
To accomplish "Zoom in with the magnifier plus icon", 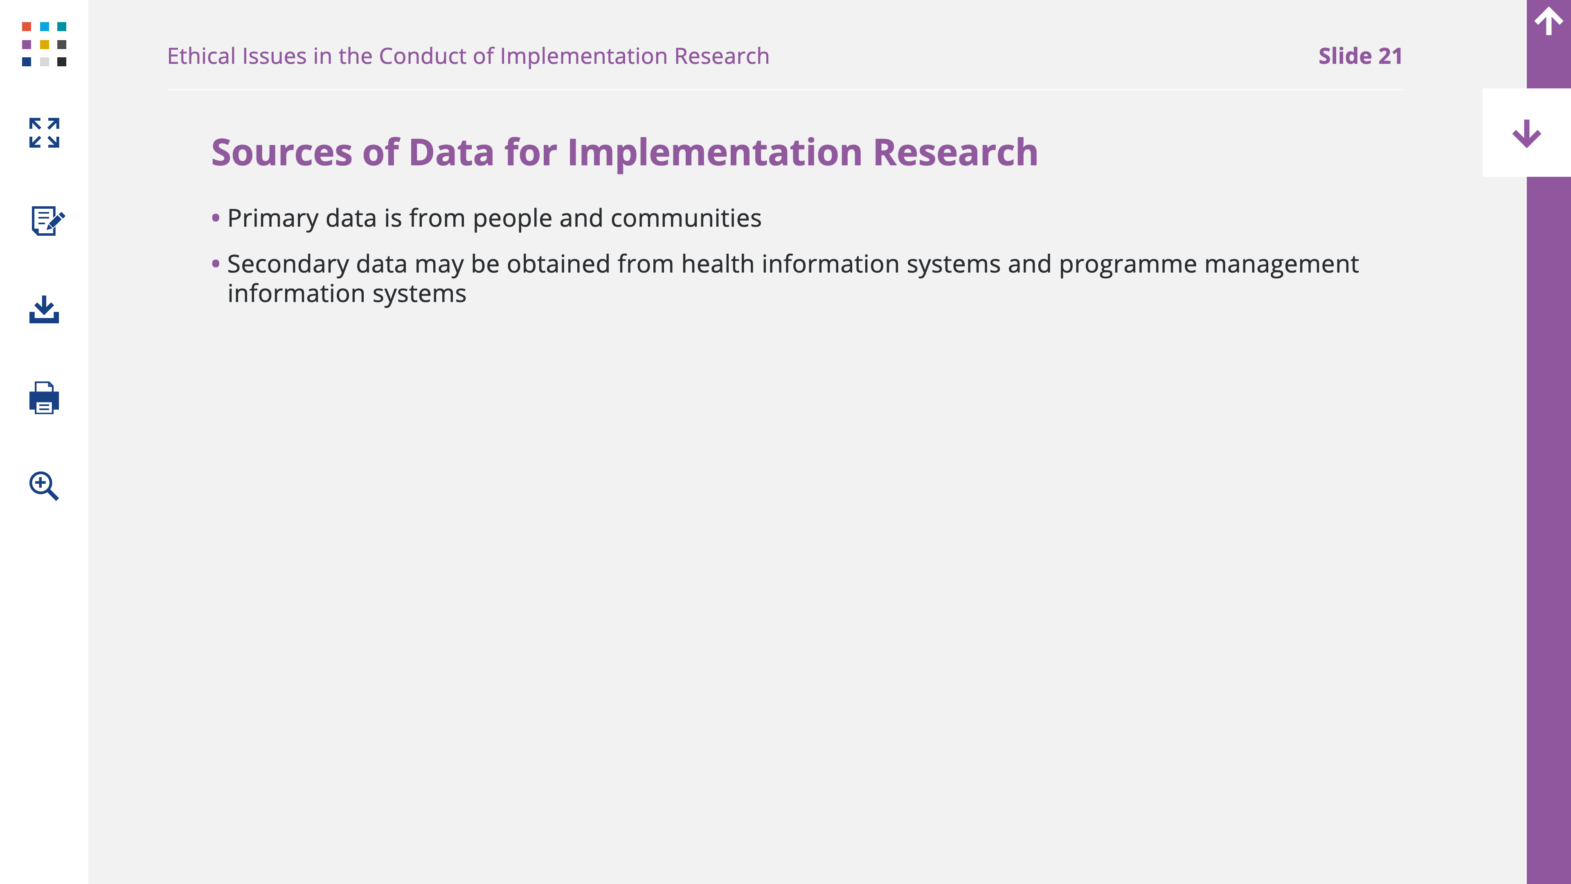I will (x=44, y=486).
